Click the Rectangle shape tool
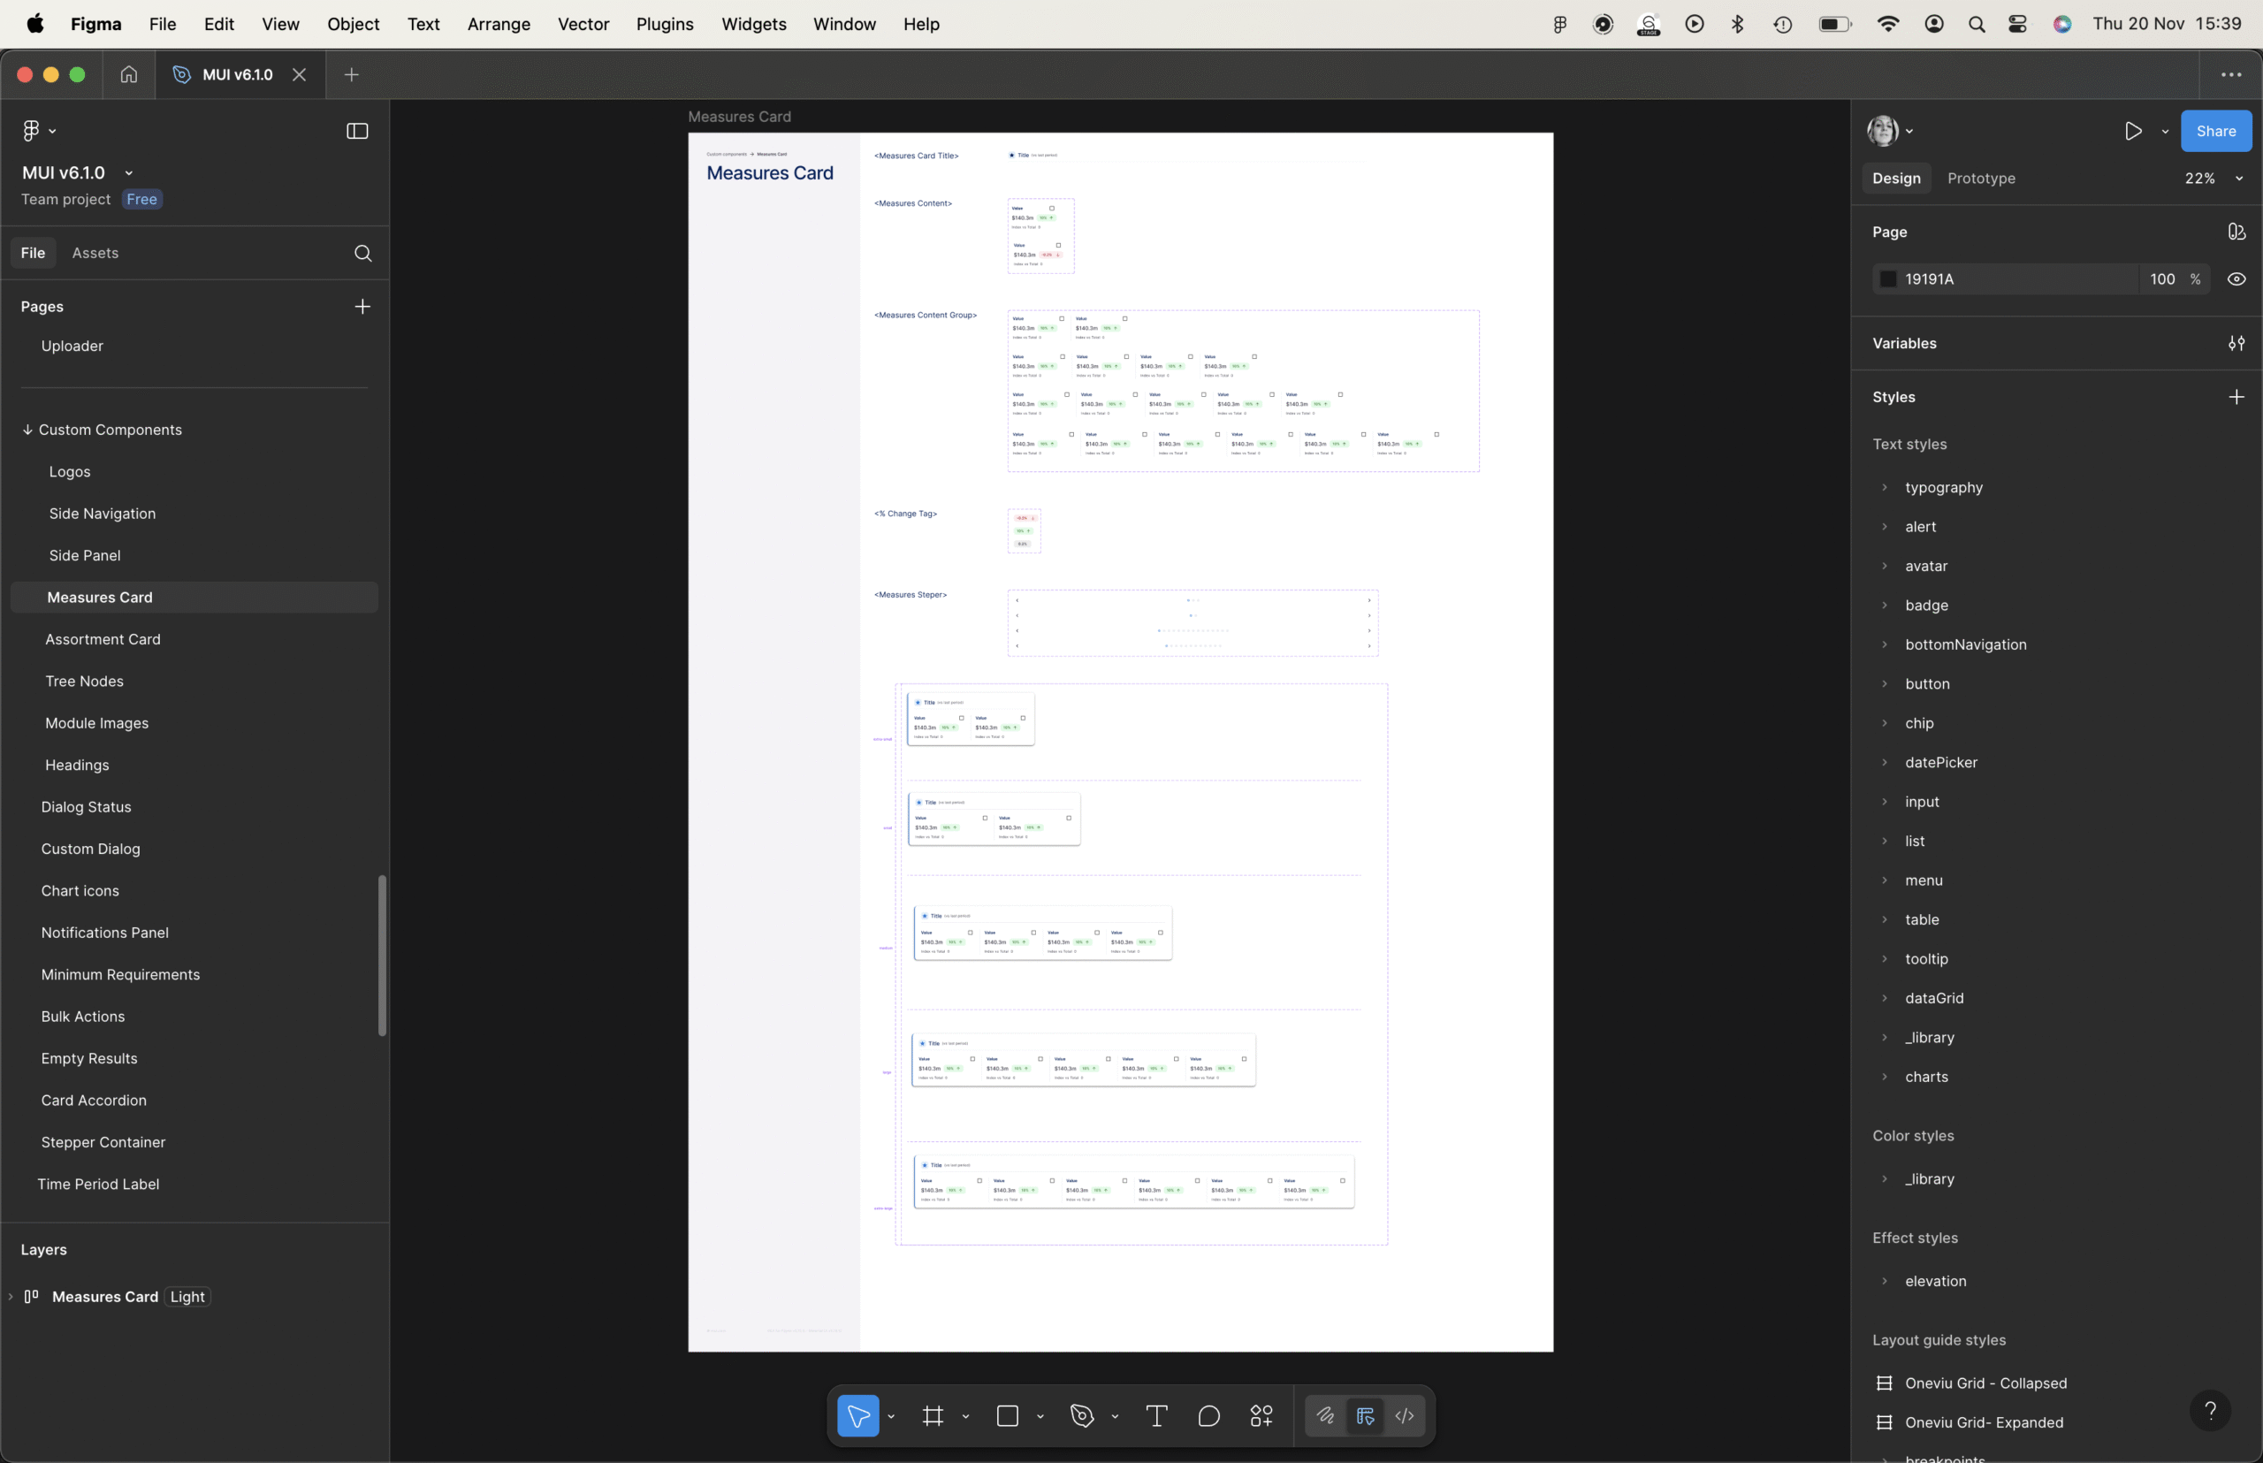 pyautogui.click(x=1007, y=1415)
